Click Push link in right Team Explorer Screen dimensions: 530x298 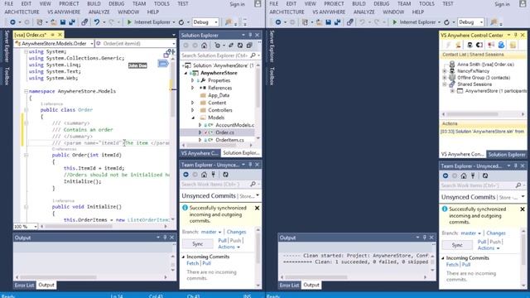pyautogui.click(x=495, y=242)
